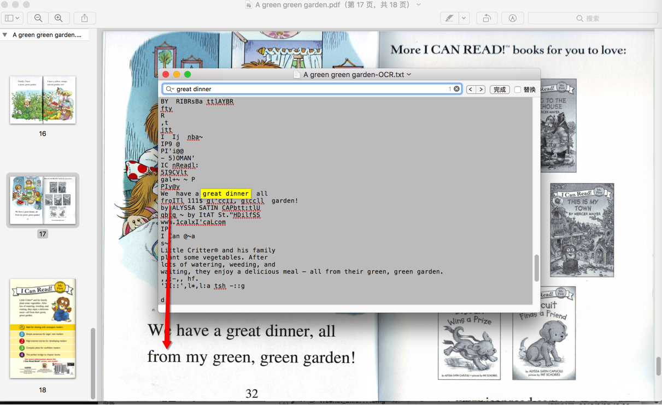Select page 18 thumbnail
This screenshot has height=405, width=662.
43,328
